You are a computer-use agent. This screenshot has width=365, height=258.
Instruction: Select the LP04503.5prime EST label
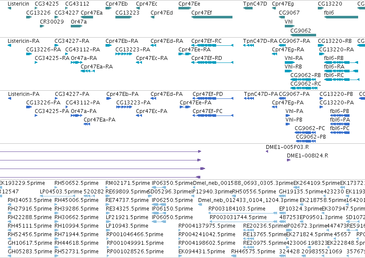[61, 192]
